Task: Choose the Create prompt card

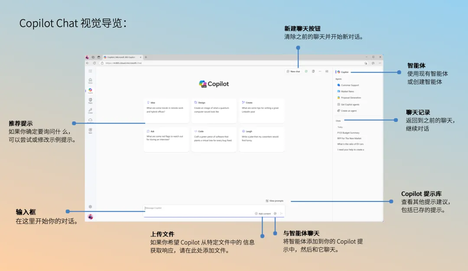Action: [261, 111]
